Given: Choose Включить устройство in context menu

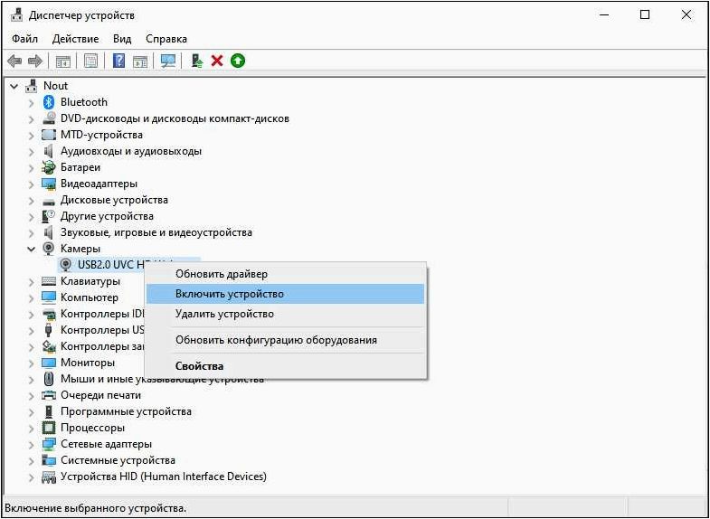Looking at the screenshot, I should point(285,294).
